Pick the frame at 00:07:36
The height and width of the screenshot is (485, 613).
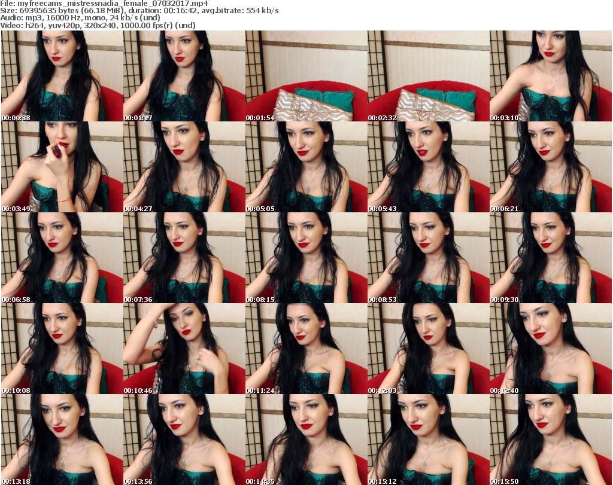click(x=184, y=258)
